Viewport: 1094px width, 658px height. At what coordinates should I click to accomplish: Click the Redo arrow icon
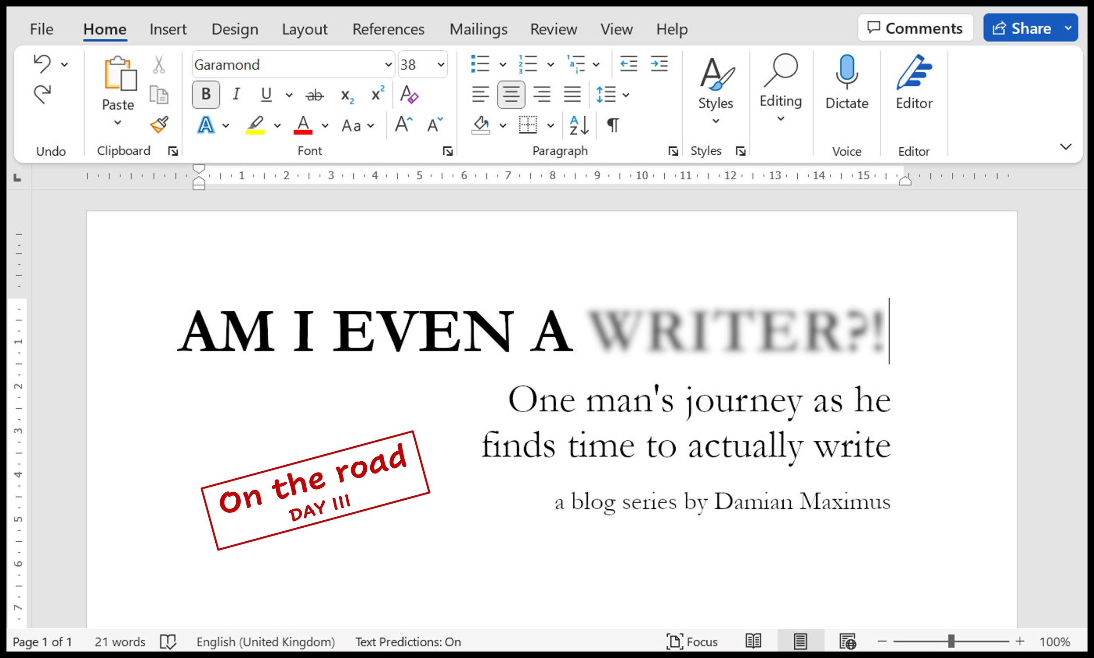[42, 94]
